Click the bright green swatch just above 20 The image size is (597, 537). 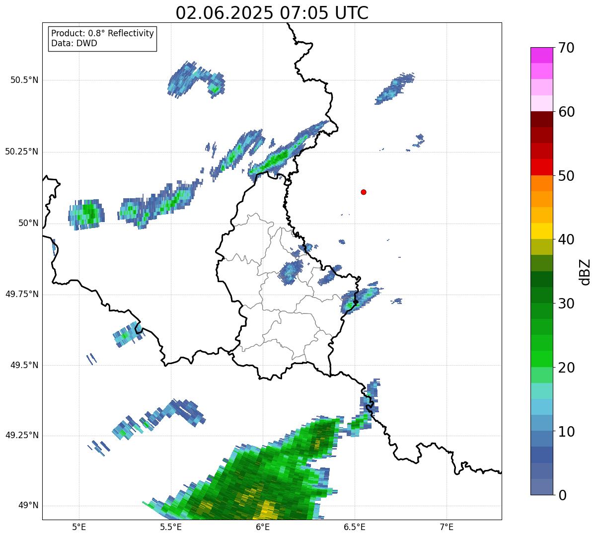pos(541,359)
